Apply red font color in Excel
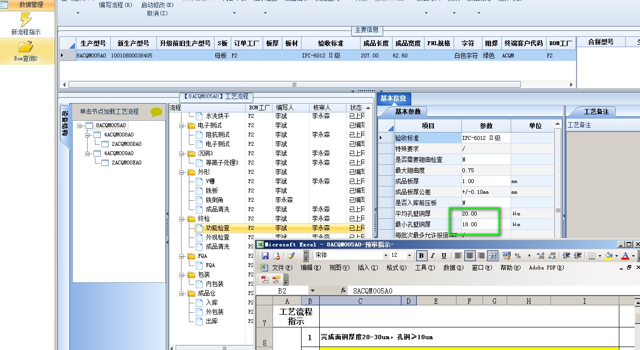Screen dimensions: 640x350 [625, 256]
